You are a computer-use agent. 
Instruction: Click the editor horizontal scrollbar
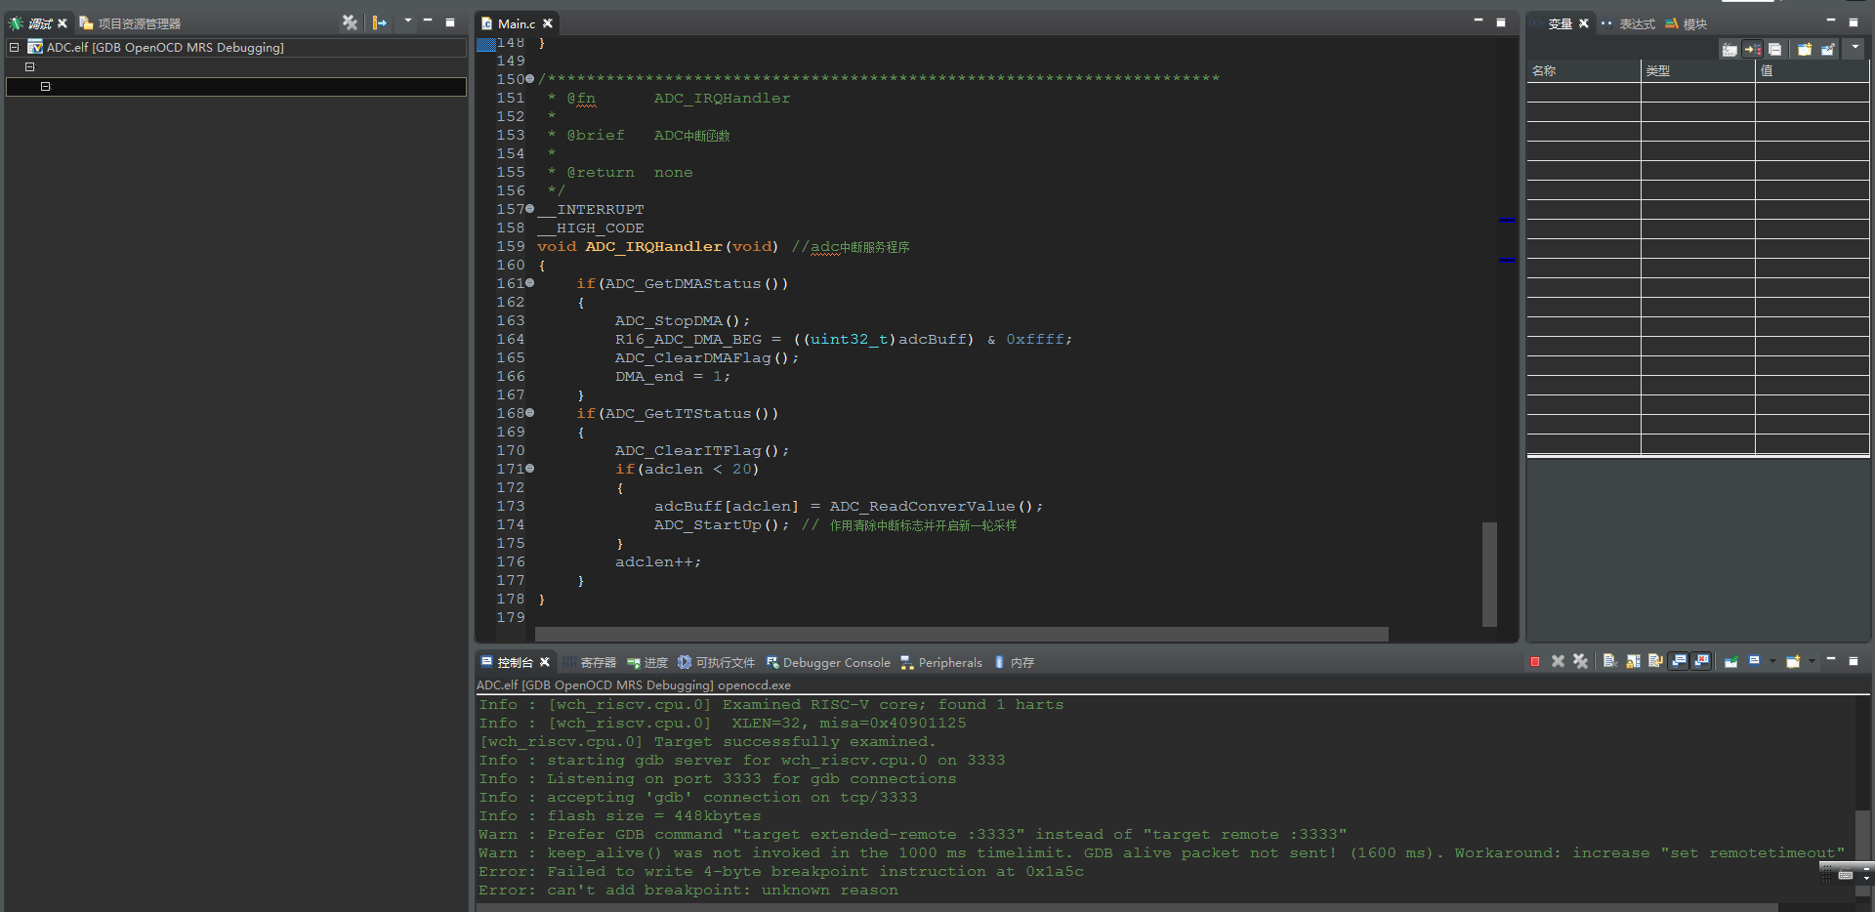point(962,634)
